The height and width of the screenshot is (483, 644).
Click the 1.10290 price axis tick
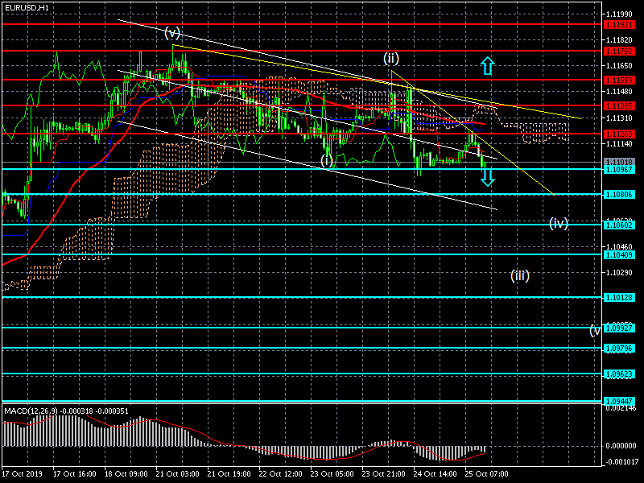[x=619, y=272]
